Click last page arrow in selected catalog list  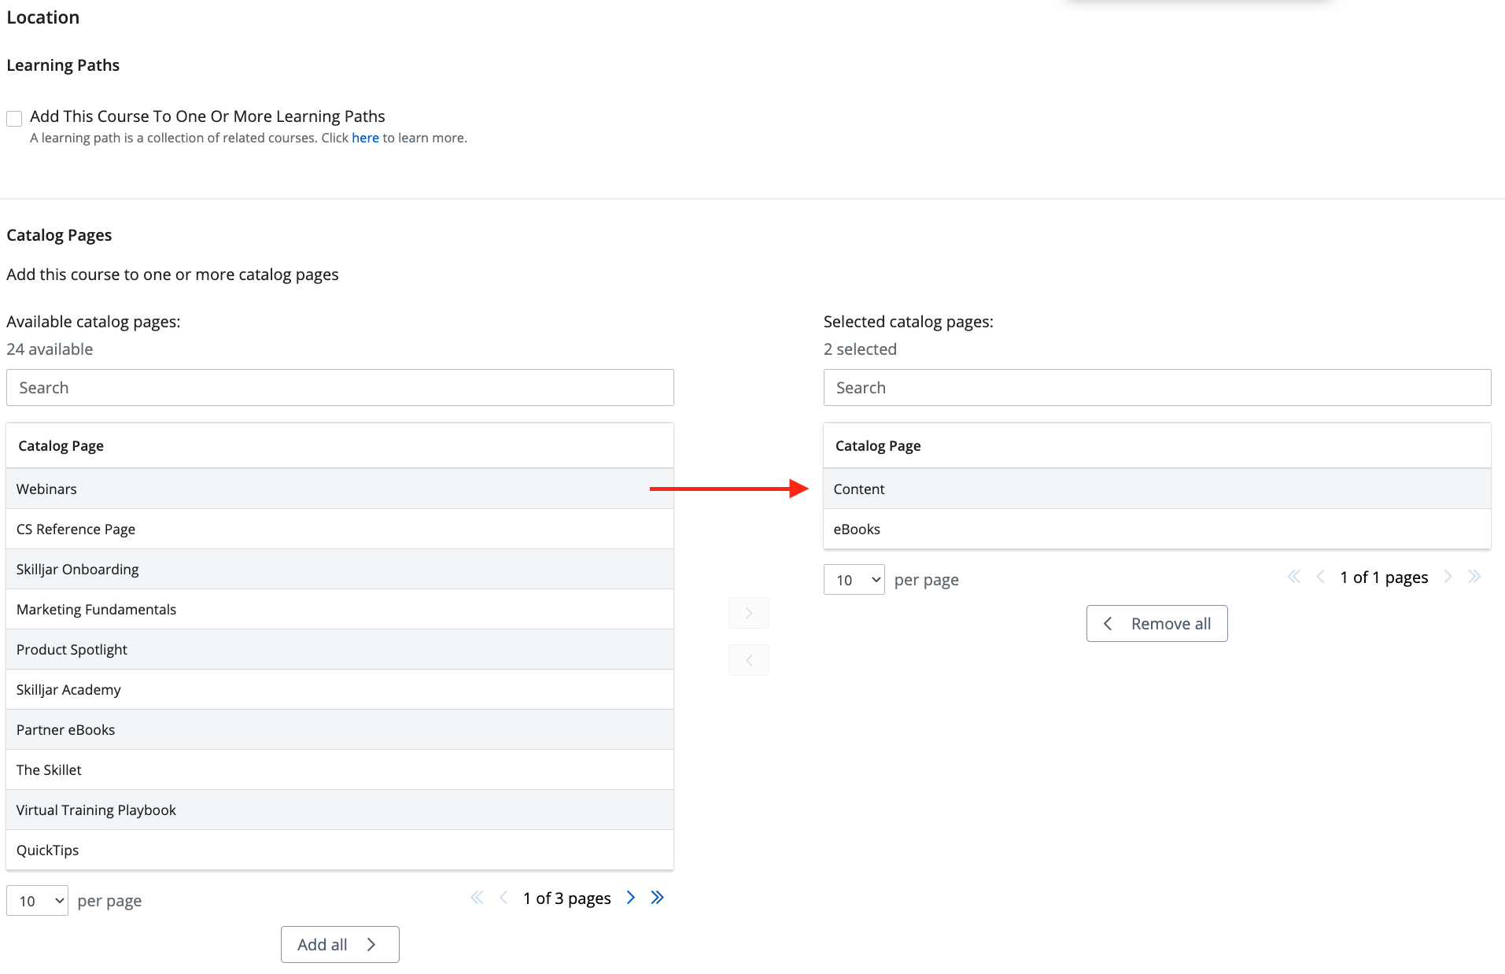click(x=1474, y=577)
